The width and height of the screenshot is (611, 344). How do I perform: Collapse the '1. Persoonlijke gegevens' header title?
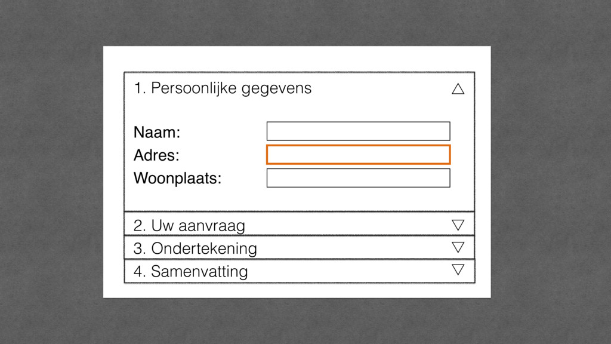click(223, 88)
